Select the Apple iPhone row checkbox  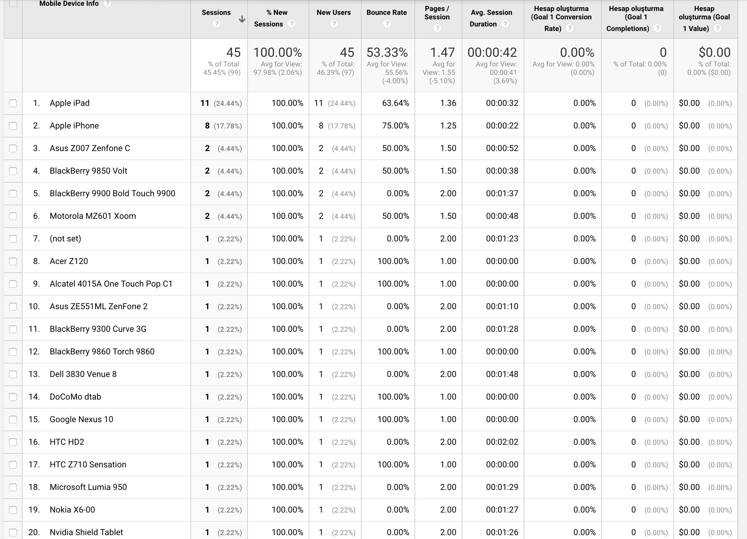tap(13, 126)
